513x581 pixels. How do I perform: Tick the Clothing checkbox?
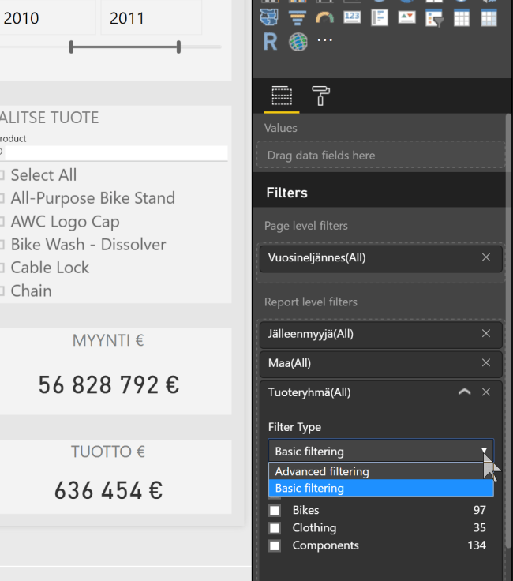point(275,528)
